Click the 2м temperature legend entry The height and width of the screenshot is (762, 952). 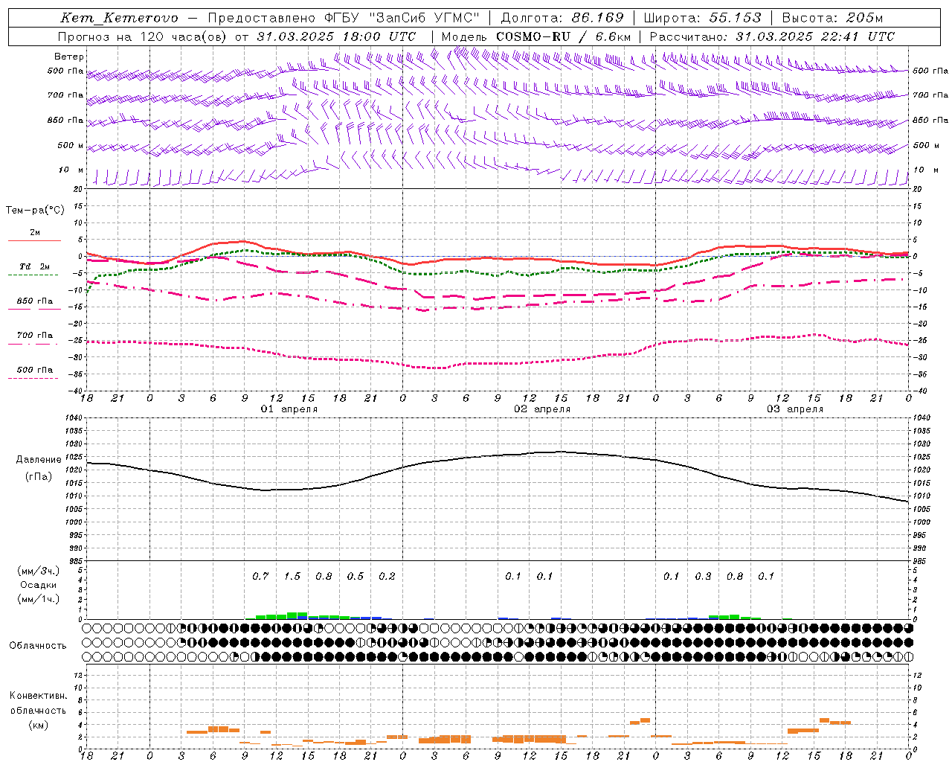point(35,233)
